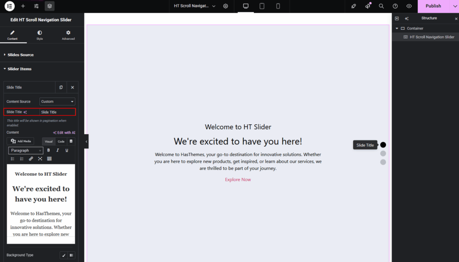Duplicate the Slide Title item
Image resolution: width=459 pixels, height=262 pixels.
[x=61, y=87]
